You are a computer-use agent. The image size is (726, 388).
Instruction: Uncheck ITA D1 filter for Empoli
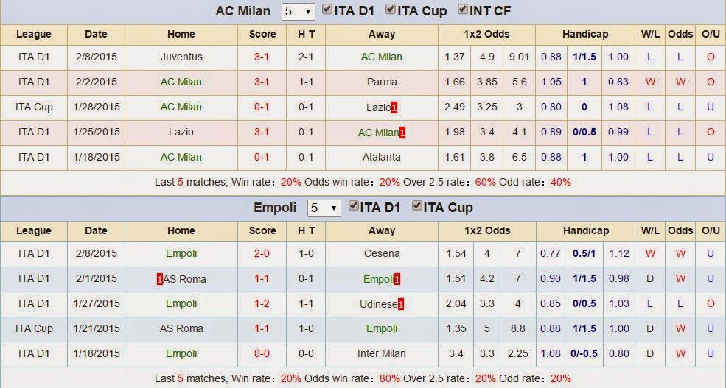pyautogui.click(x=353, y=206)
